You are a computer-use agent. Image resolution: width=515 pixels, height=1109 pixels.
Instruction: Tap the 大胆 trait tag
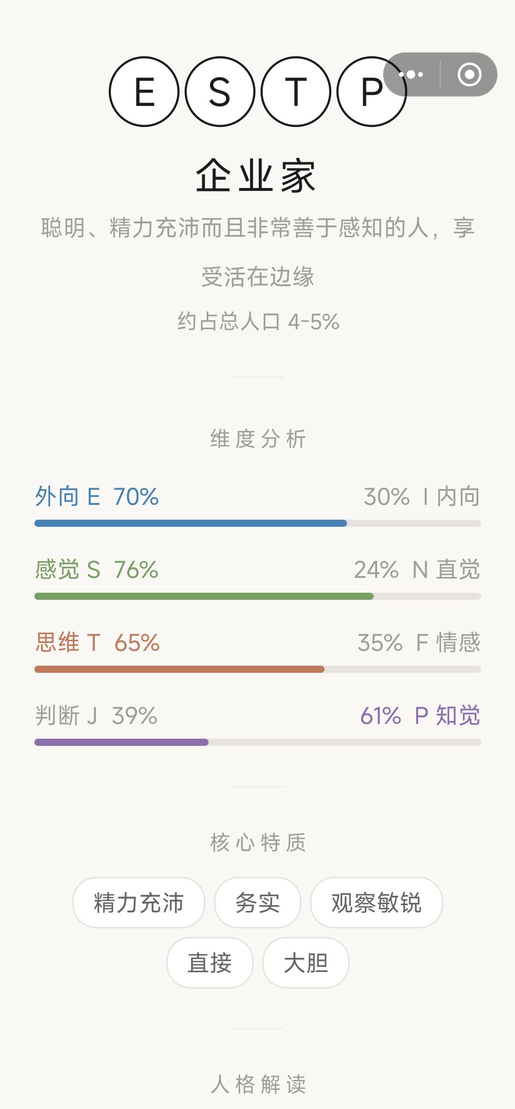(x=306, y=963)
